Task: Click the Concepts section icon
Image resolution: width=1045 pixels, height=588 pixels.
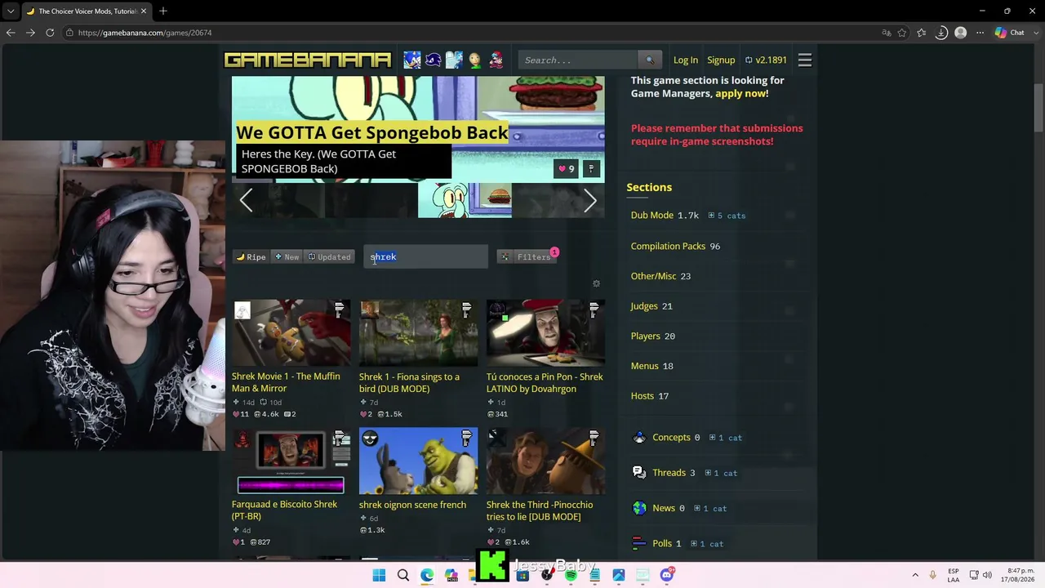Action: pyautogui.click(x=639, y=438)
